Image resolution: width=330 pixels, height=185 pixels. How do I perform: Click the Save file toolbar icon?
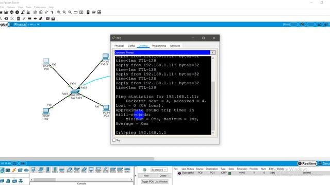(x=6, y=12)
